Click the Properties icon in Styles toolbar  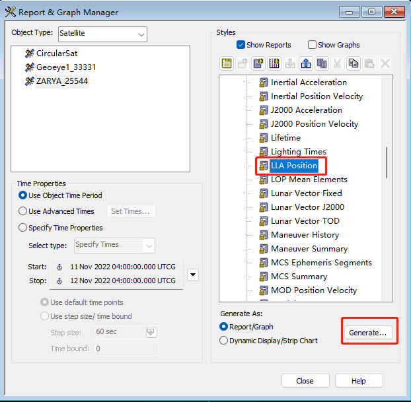tap(227, 63)
